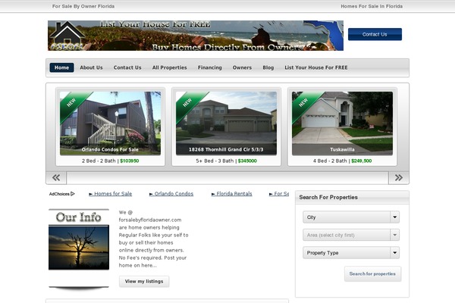Image resolution: width=455 pixels, height=303 pixels.
Task: Click the $249,500 price text
Action: click(x=362, y=161)
